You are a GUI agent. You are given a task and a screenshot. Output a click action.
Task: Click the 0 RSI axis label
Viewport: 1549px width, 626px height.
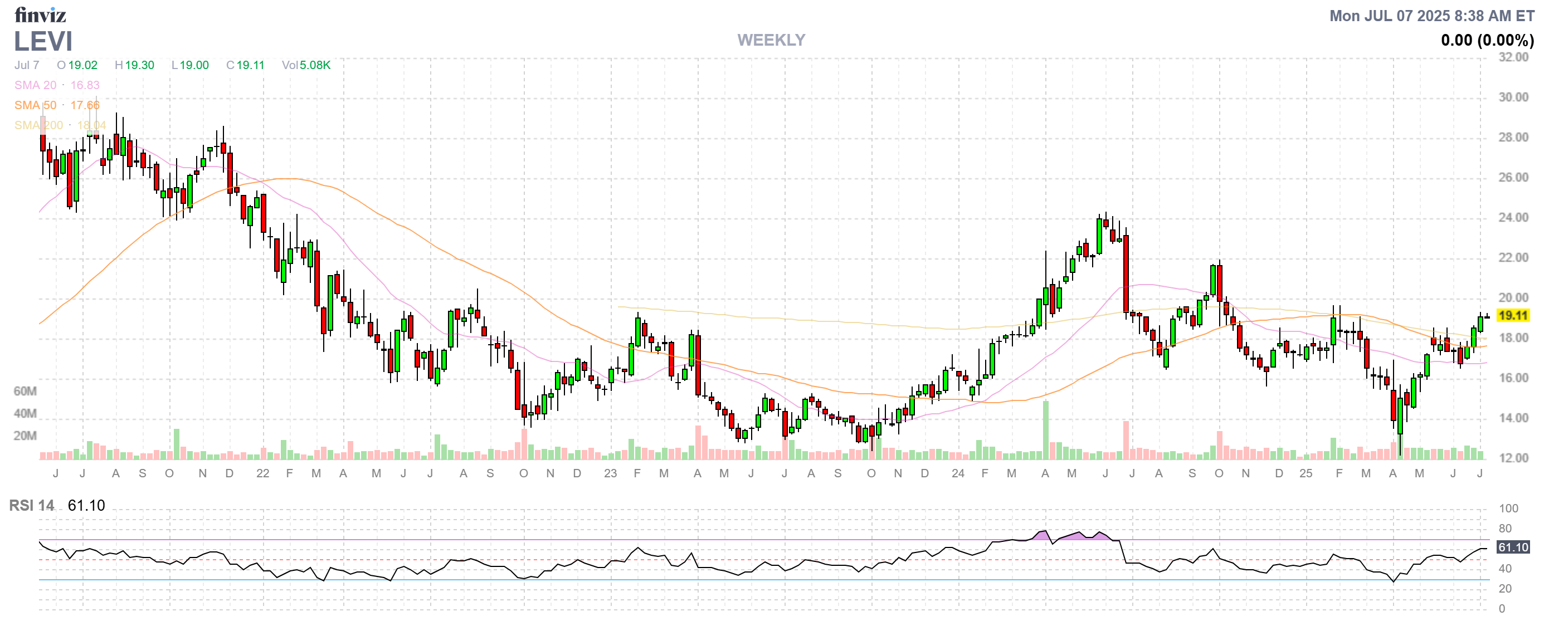click(x=1502, y=609)
